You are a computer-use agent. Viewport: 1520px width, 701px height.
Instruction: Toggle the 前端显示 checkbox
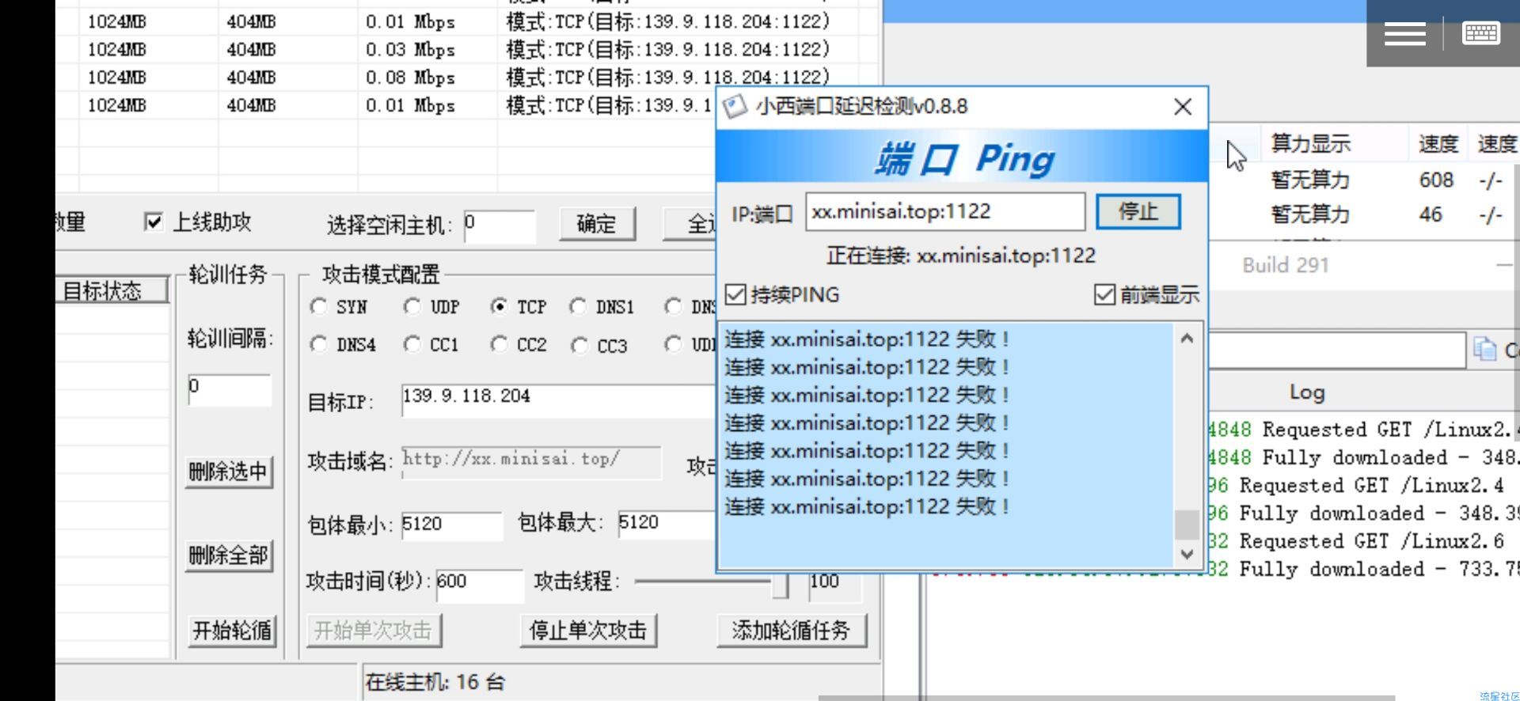pos(1104,294)
